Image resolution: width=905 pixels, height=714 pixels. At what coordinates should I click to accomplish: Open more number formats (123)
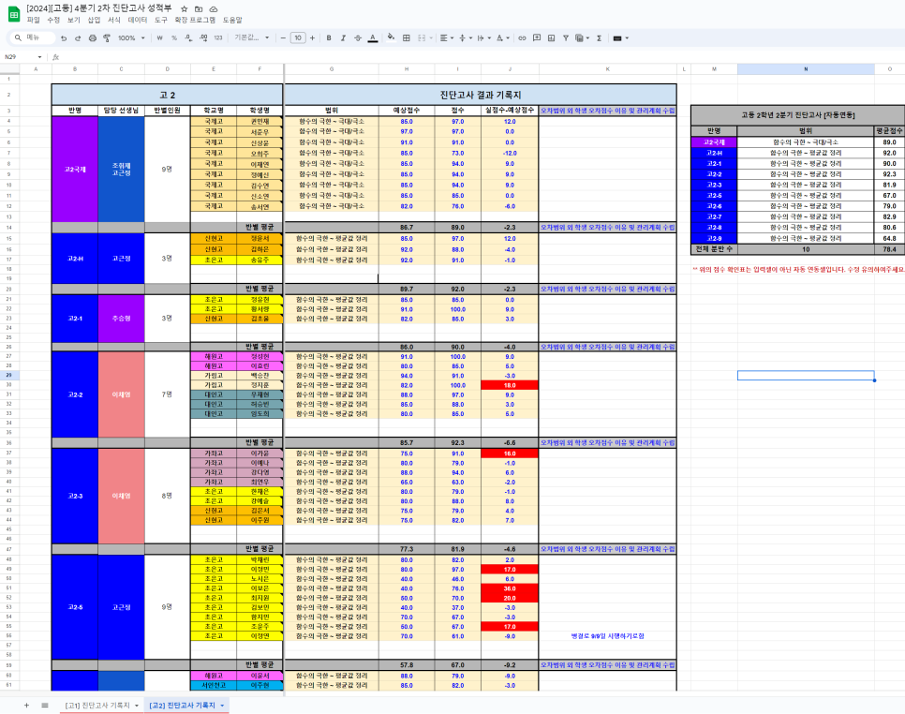218,38
